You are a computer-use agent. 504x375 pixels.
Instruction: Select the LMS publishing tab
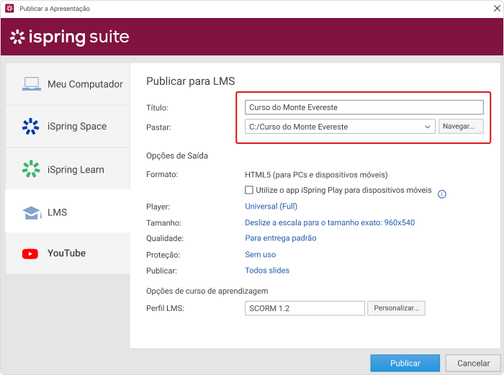point(68,212)
